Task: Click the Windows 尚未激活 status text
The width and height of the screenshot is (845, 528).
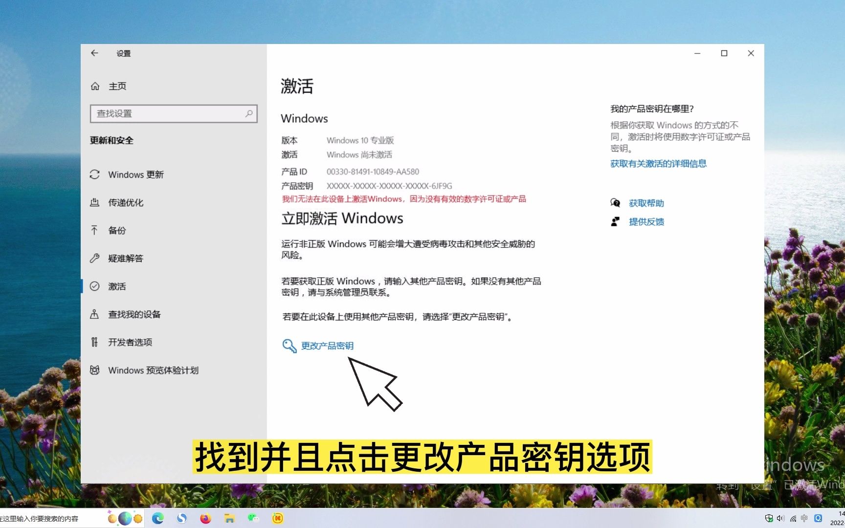Action: point(359,154)
